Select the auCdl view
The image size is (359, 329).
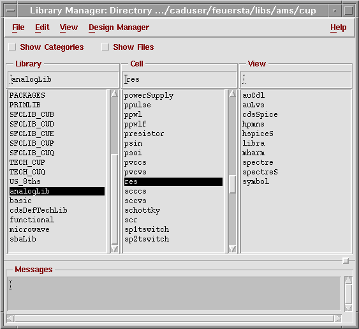click(253, 95)
